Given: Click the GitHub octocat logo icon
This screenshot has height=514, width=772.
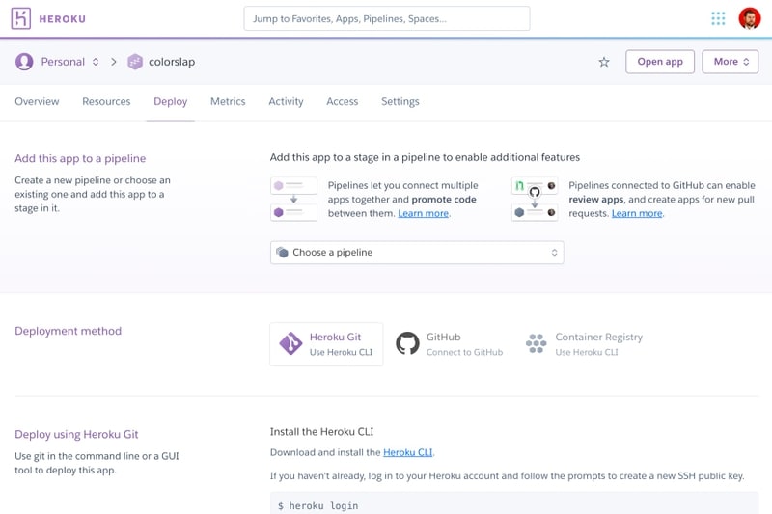Looking at the screenshot, I should pos(407,343).
